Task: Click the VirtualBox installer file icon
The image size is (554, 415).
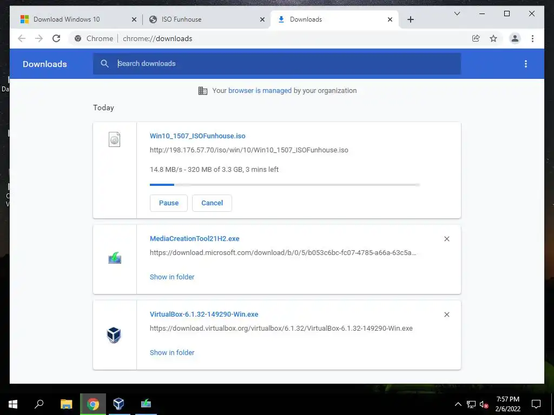Action: tap(114, 335)
